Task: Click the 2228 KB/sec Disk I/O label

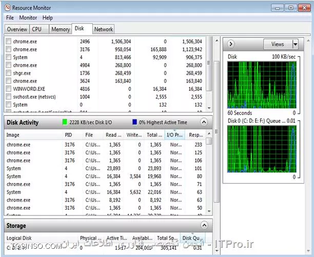Action: click(90, 122)
